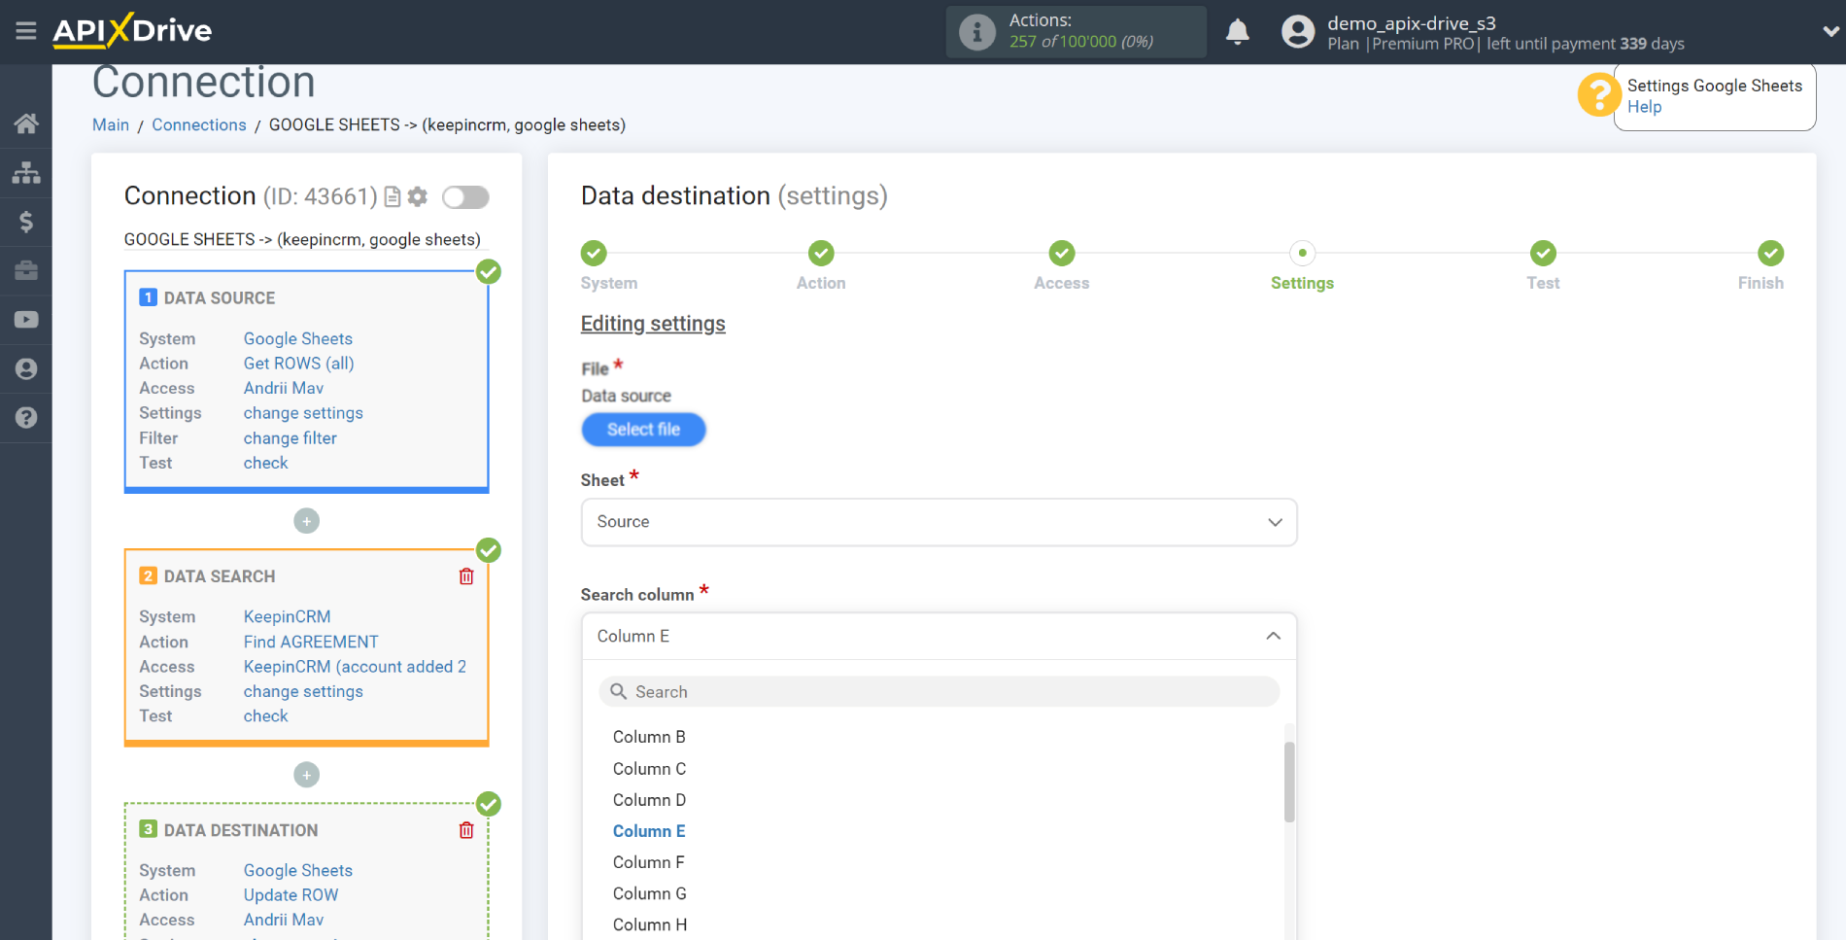
Task: Open the KeepinCRM system link
Action: point(287,616)
